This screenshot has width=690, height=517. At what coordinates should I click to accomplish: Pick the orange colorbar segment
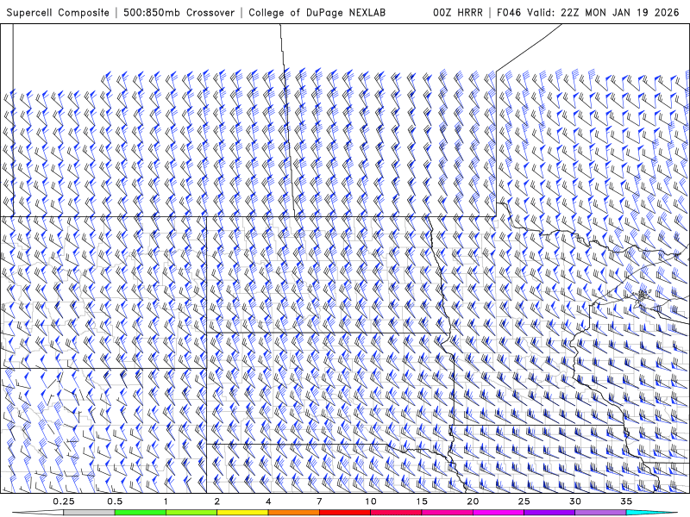(x=293, y=513)
